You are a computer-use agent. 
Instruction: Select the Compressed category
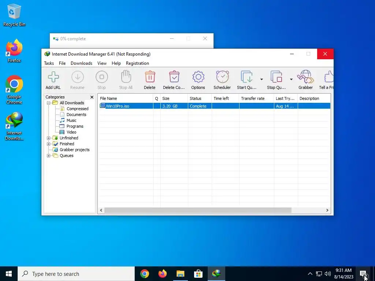coord(78,109)
